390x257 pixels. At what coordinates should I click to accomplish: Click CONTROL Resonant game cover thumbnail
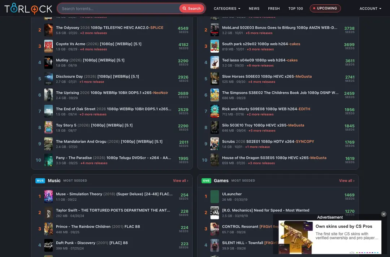point(214,229)
